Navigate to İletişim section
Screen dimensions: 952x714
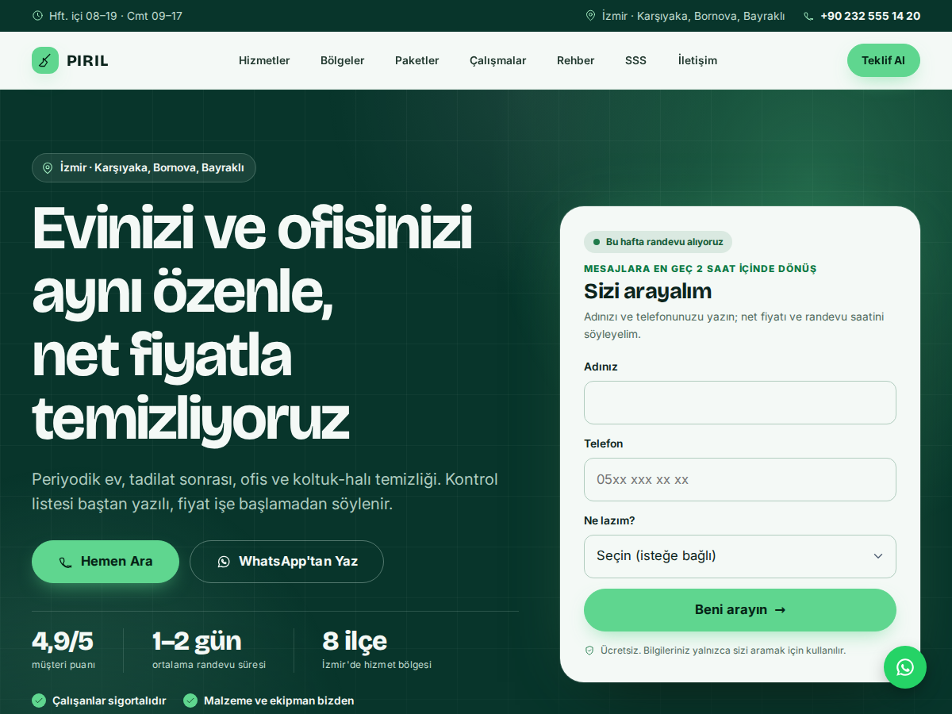tap(697, 60)
